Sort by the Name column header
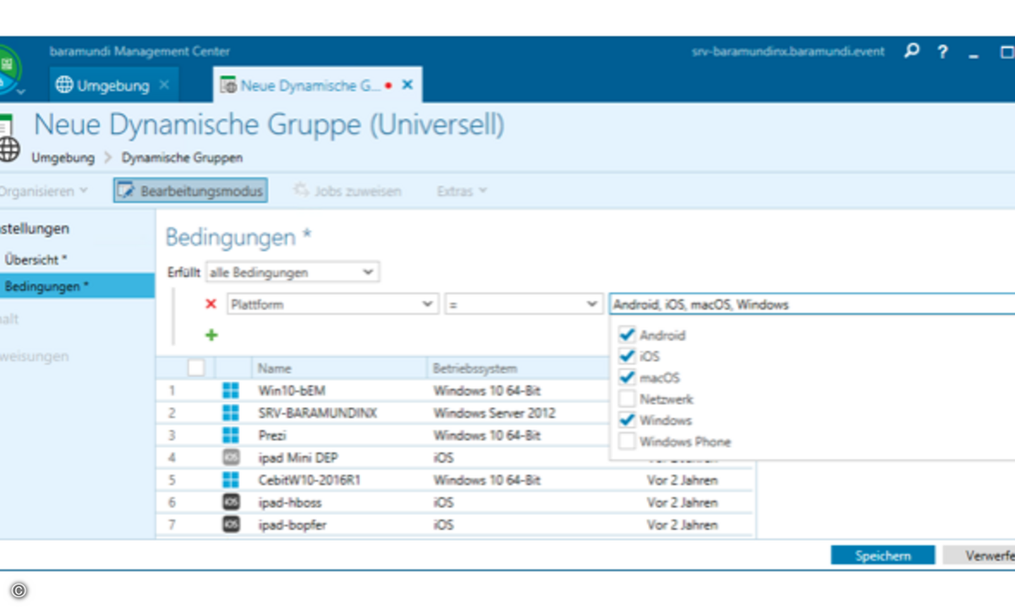Viewport: 1015px width, 609px height. (x=338, y=369)
